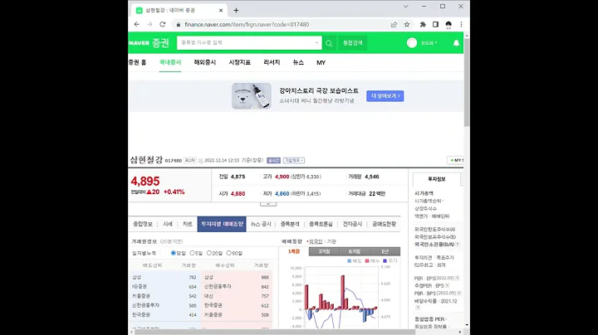Click the user profile picture in Naver header
Viewport: 598px width, 335px height.
click(x=412, y=43)
